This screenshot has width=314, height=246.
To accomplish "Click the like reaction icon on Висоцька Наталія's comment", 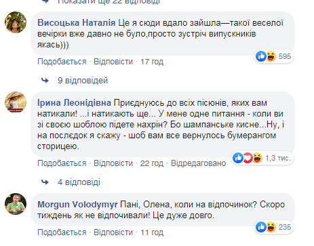I will [261, 56].
